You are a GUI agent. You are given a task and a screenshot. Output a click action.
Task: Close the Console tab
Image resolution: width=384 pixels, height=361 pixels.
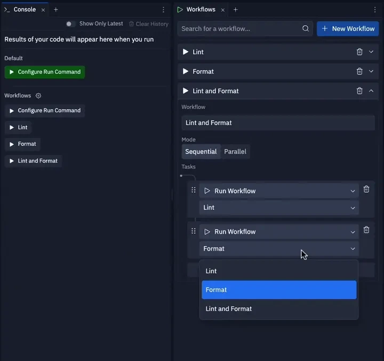(x=43, y=10)
